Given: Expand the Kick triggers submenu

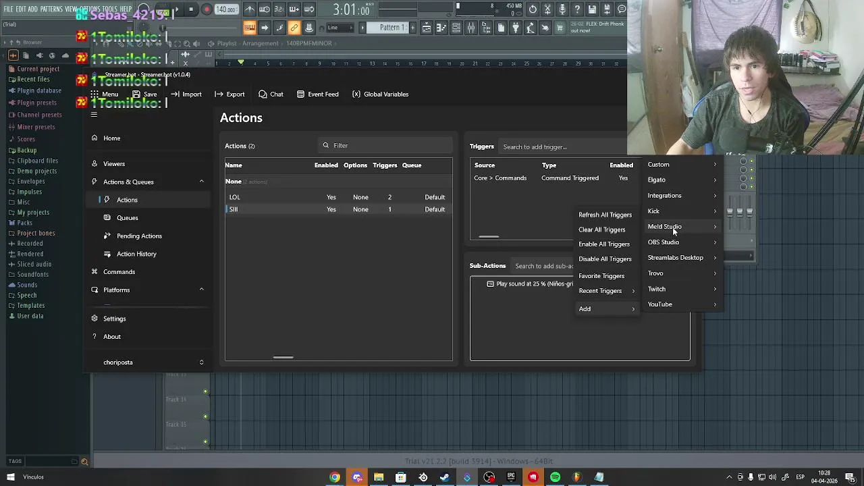Looking at the screenshot, I should click(x=682, y=211).
